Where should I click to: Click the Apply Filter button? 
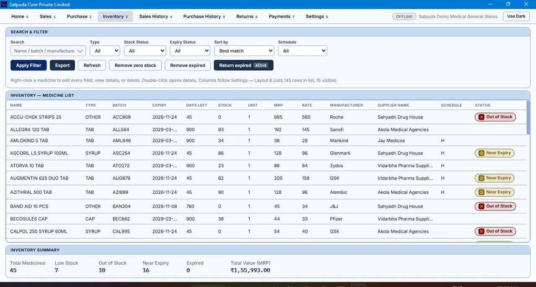[28, 65]
